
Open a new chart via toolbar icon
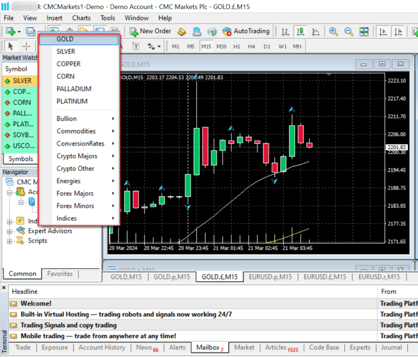click(x=10, y=31)
